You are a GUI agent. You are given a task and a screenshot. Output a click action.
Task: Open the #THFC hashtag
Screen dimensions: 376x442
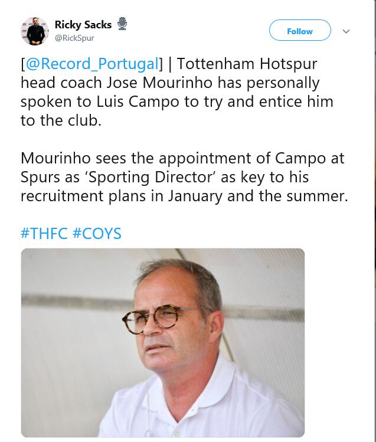pos(44,234)
